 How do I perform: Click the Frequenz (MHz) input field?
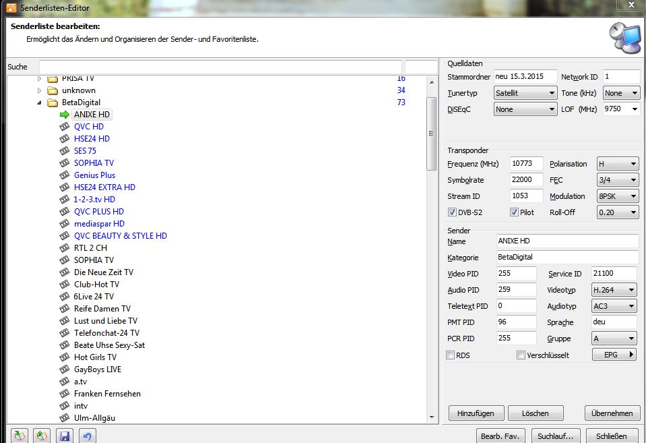[527, 164]
